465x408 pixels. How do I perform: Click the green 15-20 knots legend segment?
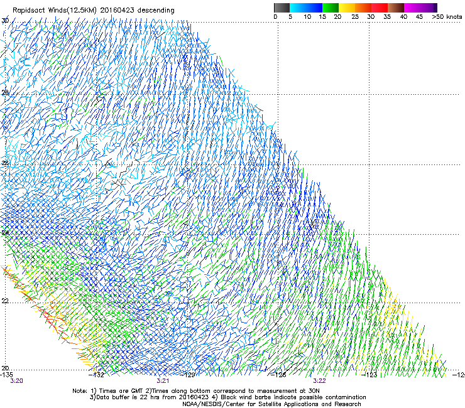tap(331, 8)
